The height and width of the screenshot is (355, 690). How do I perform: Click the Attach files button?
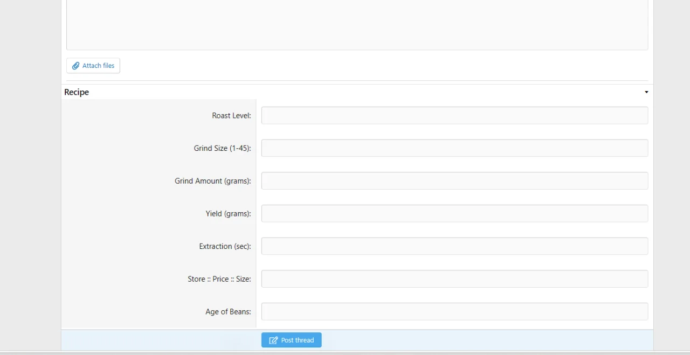click(93, 66)
